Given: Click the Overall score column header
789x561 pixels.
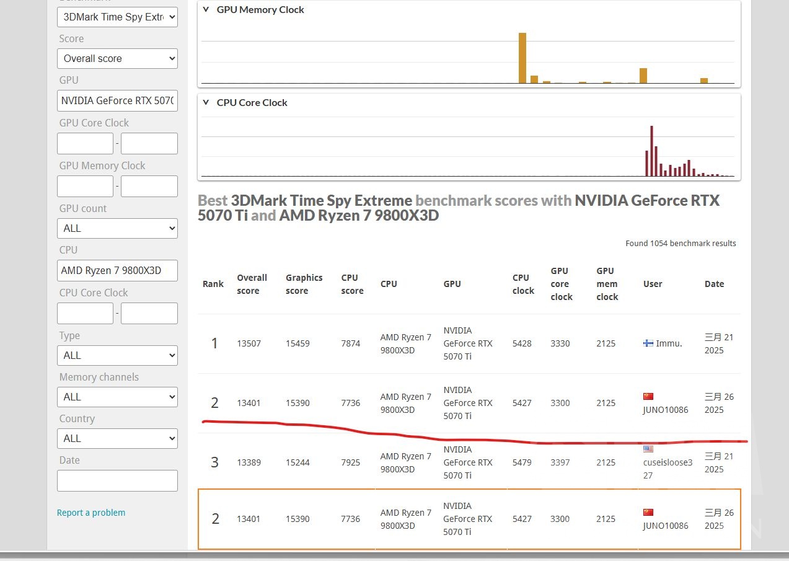Looking at the screenshot, I should [x=252, y=284].
